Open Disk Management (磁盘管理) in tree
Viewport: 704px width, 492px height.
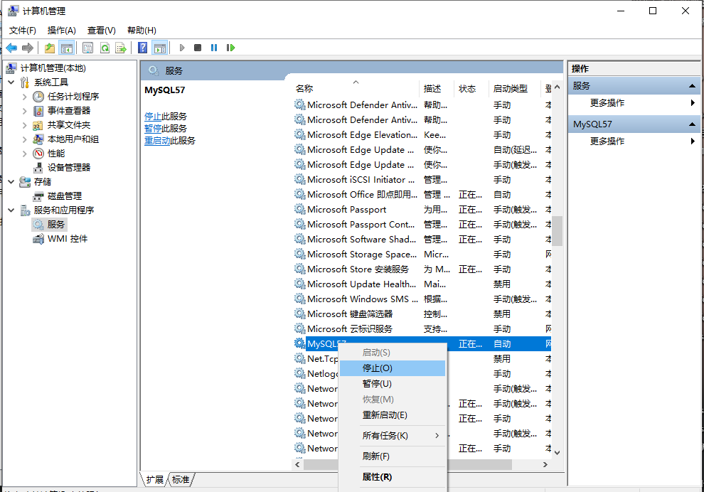65,196
